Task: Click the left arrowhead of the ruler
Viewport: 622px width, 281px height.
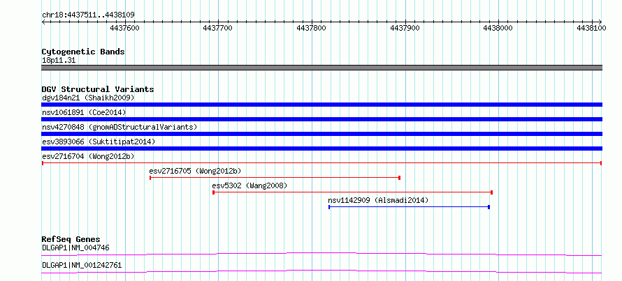Action: point(43,22)
